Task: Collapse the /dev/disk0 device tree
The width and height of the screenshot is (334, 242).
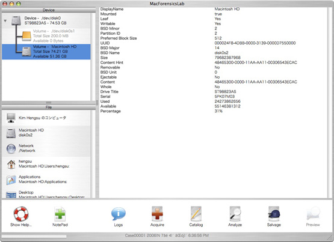Action: 5,21
